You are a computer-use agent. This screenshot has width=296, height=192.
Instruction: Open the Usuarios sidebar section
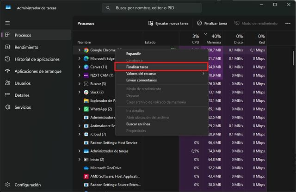pos(23,83)
